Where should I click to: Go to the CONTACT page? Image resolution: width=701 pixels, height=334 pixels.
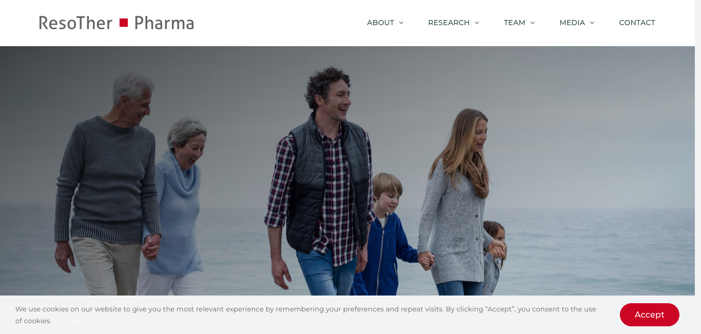coord(637,23)
